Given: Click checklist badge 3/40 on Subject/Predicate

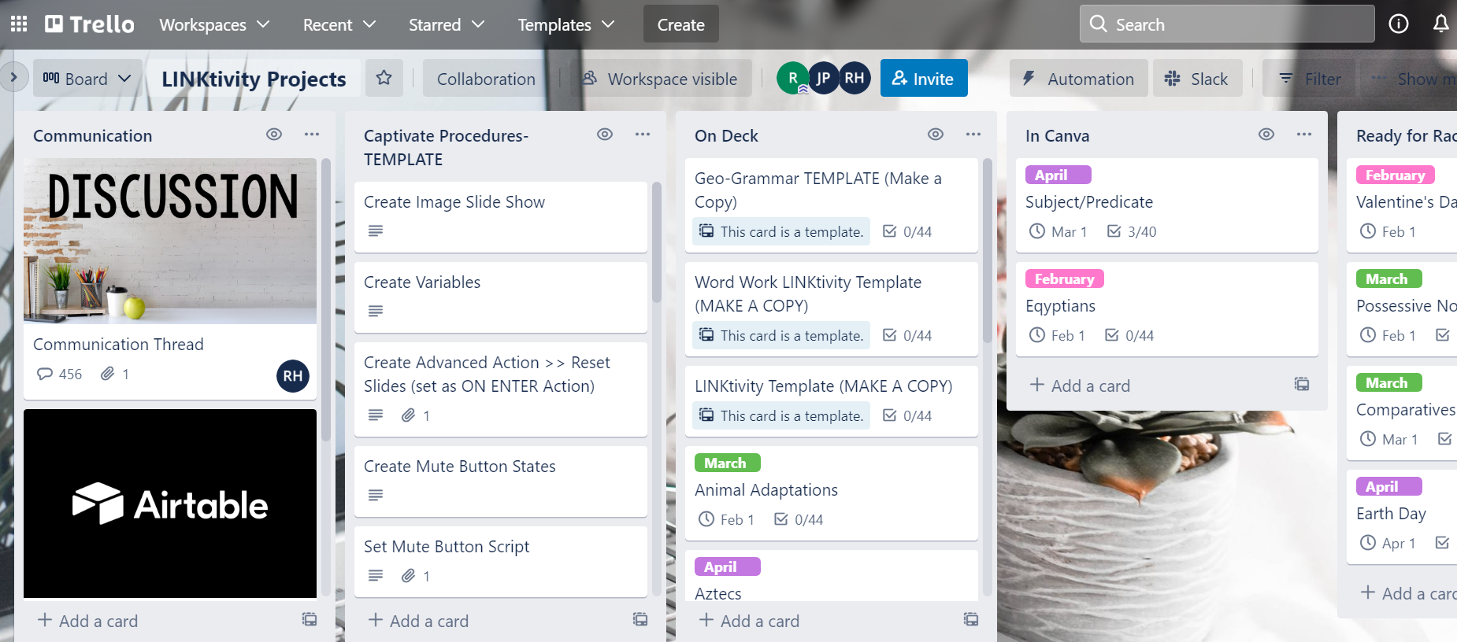Looking at the screenshot, I should 1132,231.
